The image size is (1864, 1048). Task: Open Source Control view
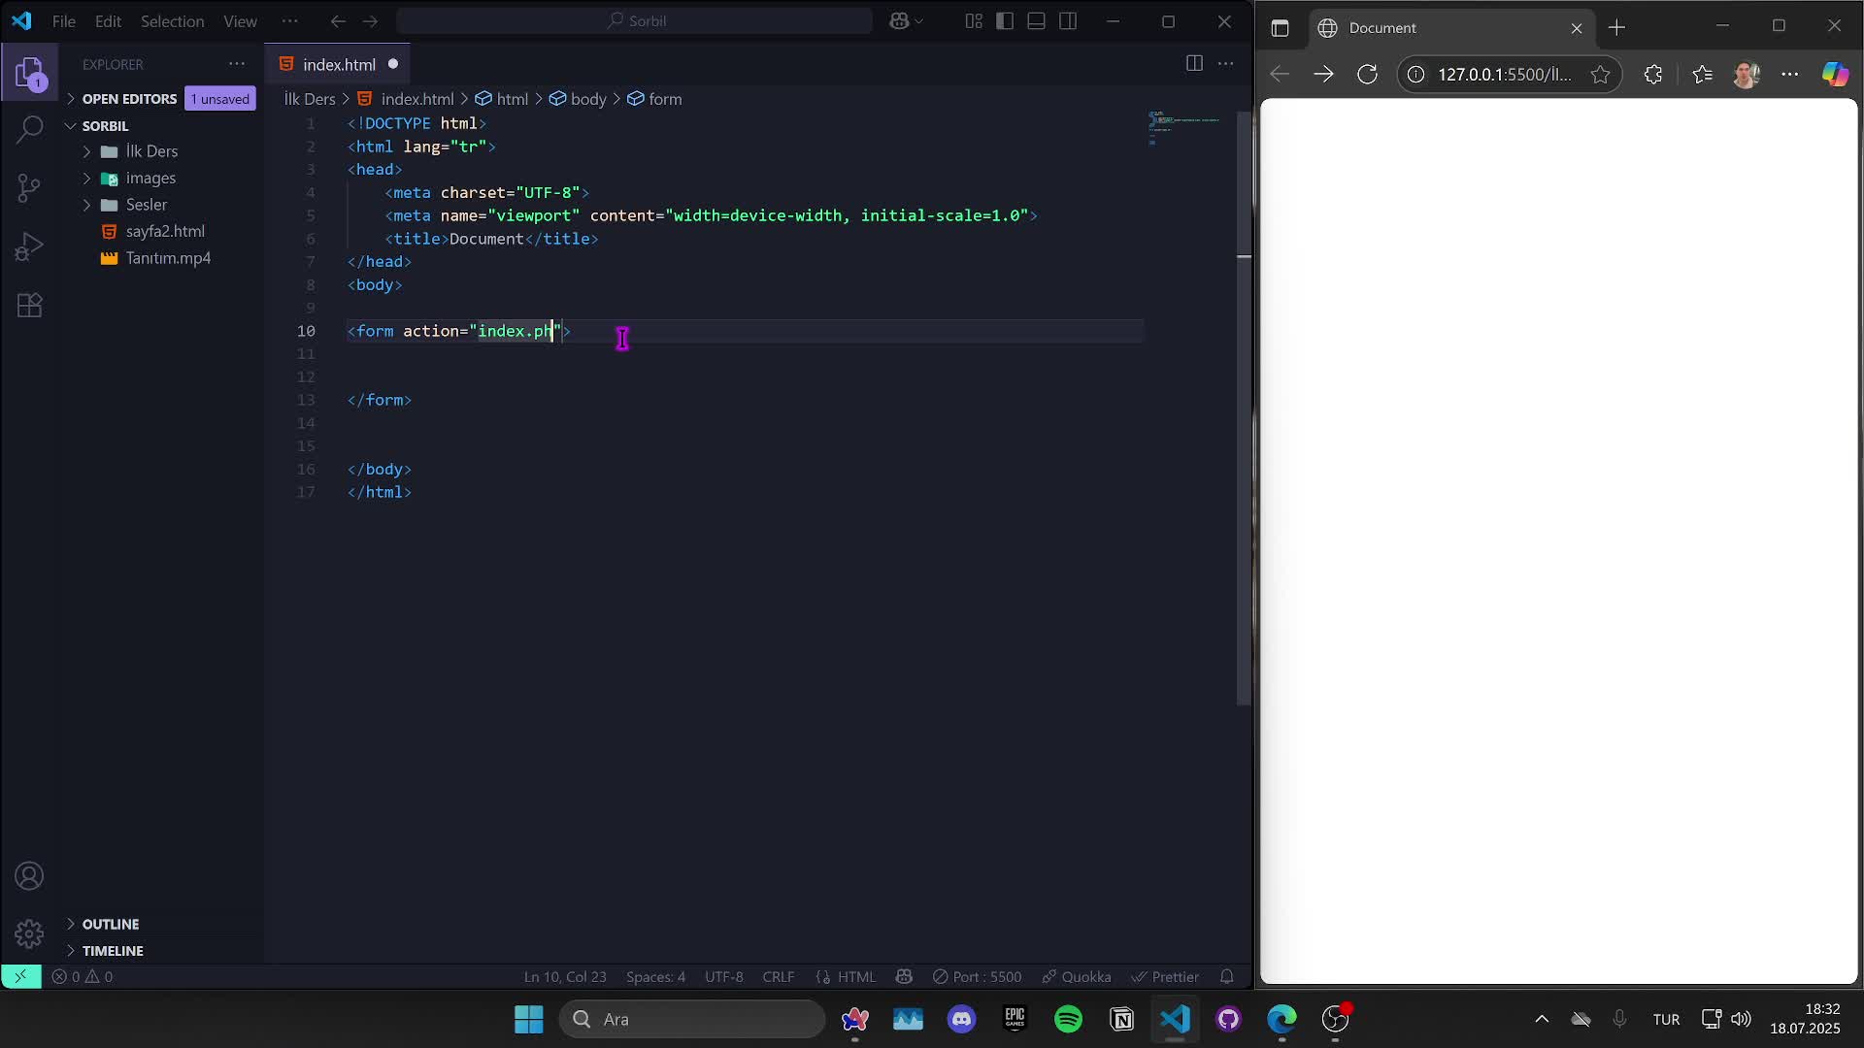[x=29, y=188]
